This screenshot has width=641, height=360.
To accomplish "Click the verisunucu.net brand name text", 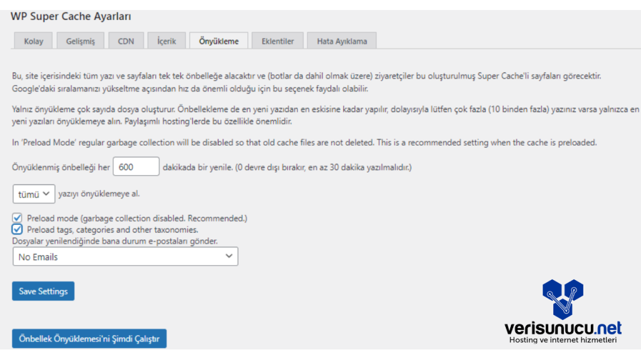I will coord(563,327).
